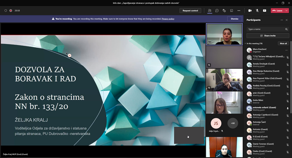Open more options for Mara Knežević
This screenshot has width=292, height=158.
point(286,50)
